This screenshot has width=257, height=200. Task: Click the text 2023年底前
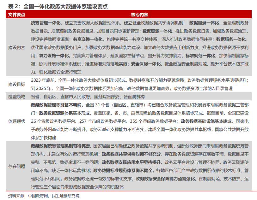(x=43, y=80)
